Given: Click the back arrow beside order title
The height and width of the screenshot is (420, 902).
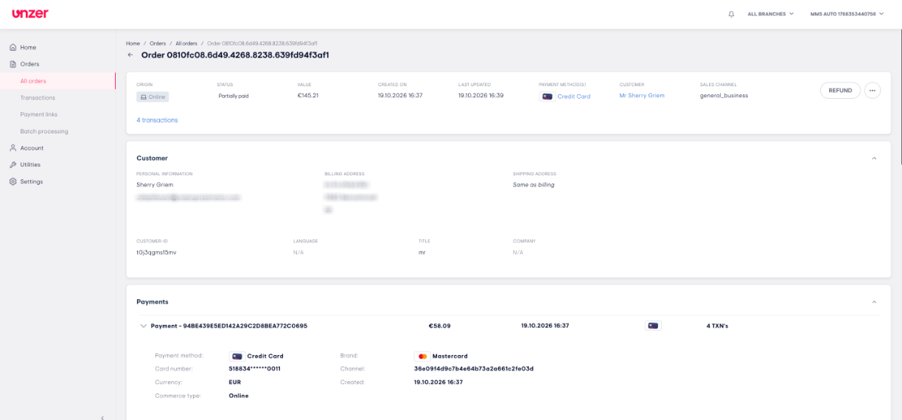Looking at the screenshot, I should [x=130, y=55].
